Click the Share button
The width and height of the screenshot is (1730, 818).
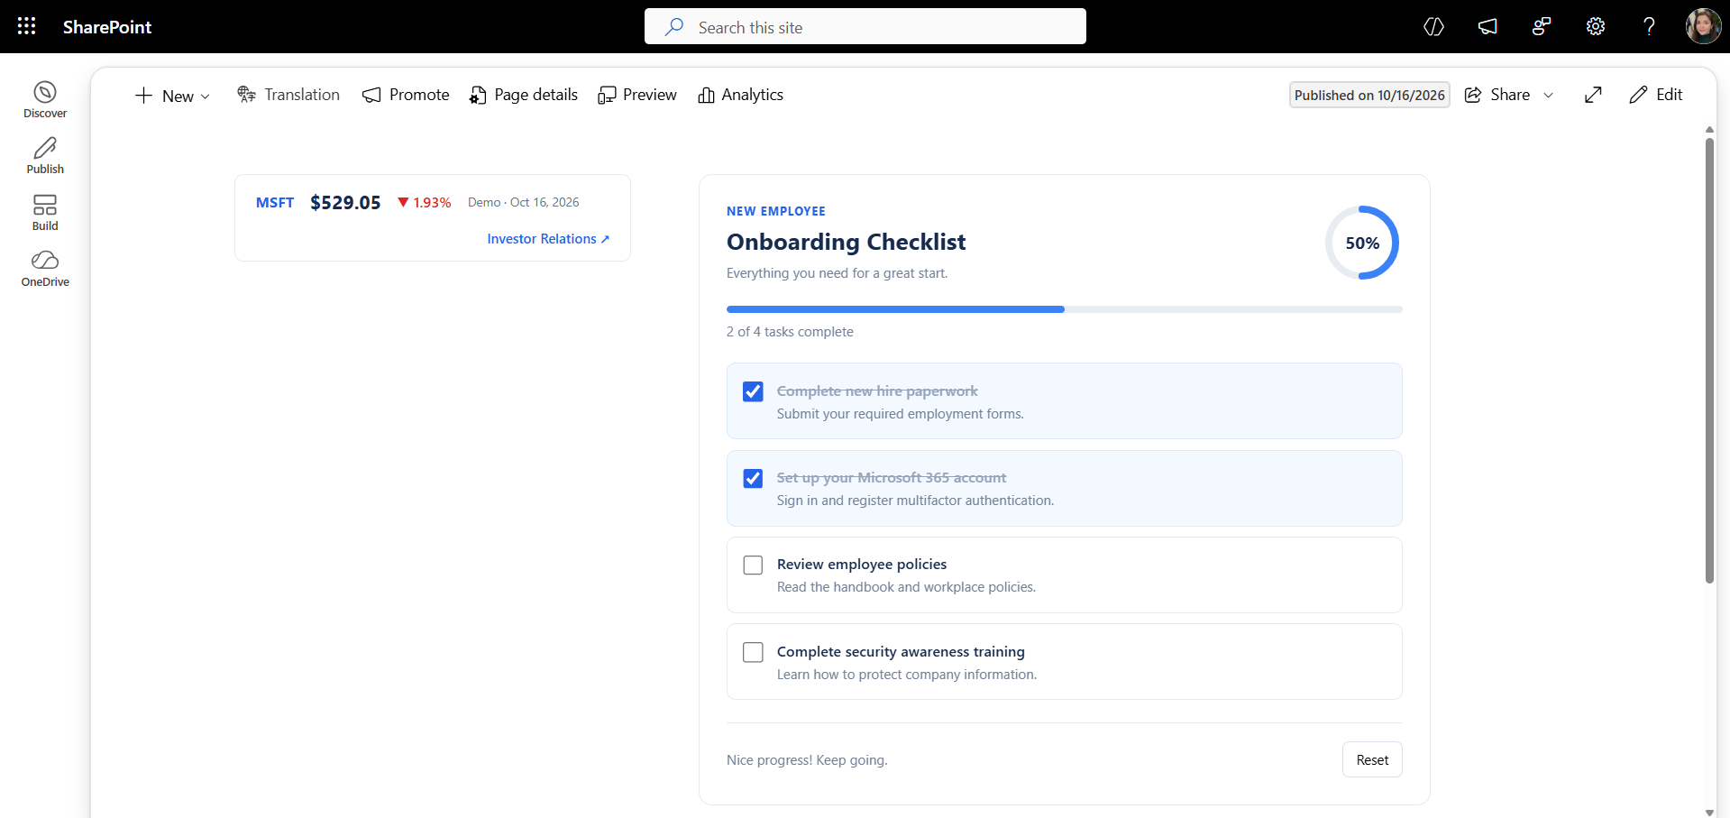(1497, 95)
